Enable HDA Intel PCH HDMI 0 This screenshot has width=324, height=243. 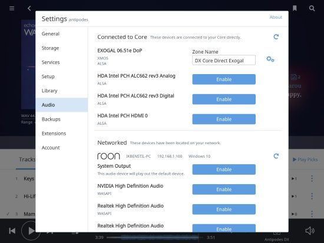(224, 119)
